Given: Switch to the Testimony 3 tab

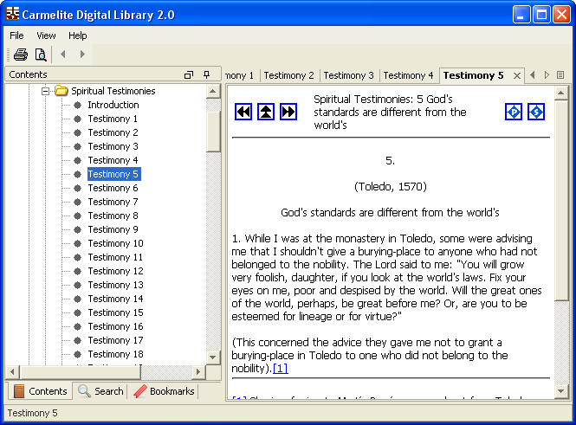Looking at the screenshot, I should pos(348,76).
